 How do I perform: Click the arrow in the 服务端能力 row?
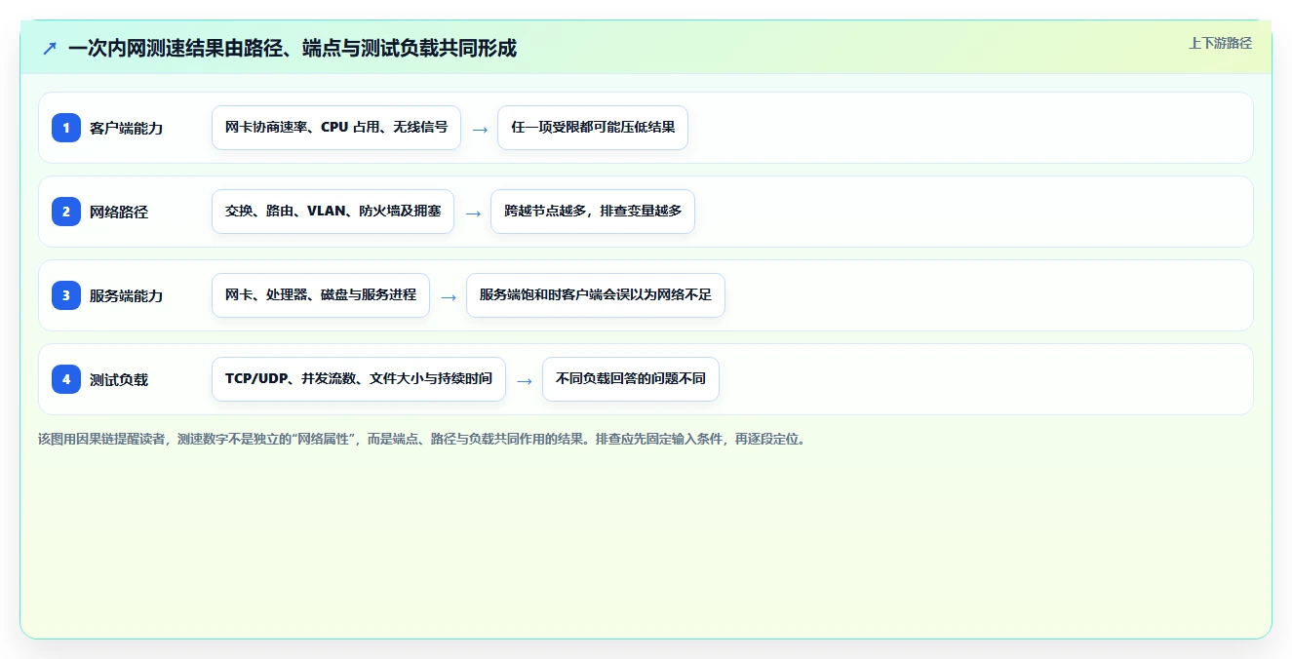pyautogui.click(x=449, y=296)
